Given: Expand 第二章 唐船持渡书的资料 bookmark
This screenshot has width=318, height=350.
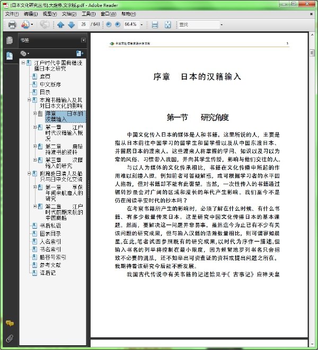Looking at the screenshot, I should coord(34,146).
